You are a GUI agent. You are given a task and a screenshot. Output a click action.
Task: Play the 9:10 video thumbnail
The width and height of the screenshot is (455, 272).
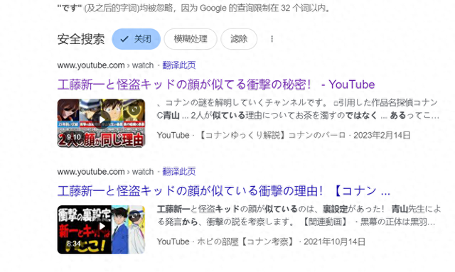coord(101,123)
